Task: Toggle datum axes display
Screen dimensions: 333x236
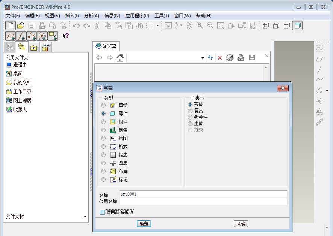Action: click(21, 36)
